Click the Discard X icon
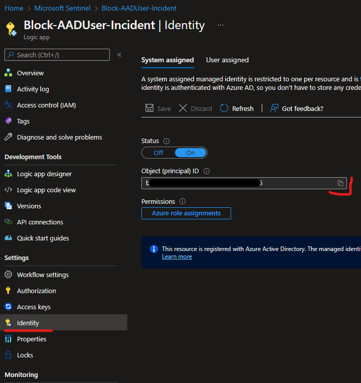 183,108
